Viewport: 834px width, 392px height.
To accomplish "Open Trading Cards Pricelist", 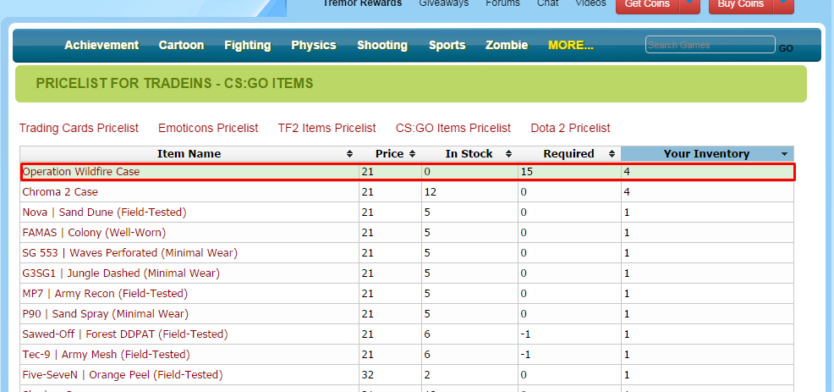I will (x=79, y=129).
